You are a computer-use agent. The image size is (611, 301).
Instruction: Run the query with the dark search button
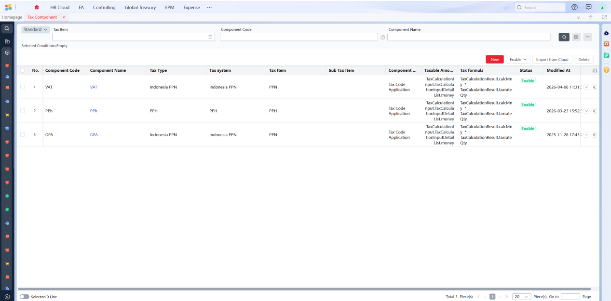coord(564,37)
